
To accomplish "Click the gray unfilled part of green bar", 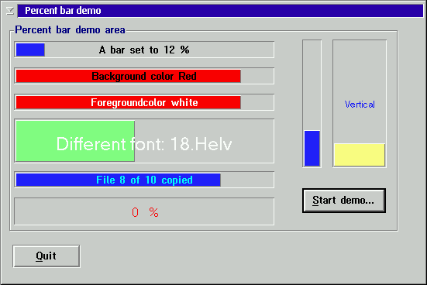I will tap(204, 141).
